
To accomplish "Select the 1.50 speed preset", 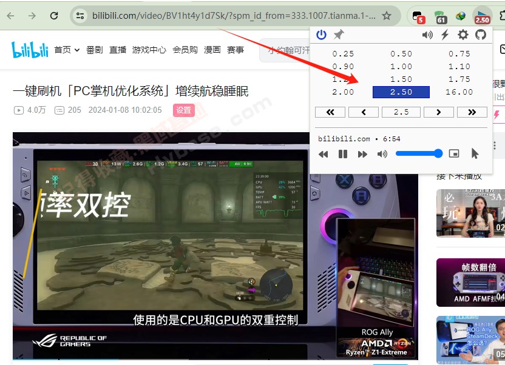I will (x=401, y=79).
